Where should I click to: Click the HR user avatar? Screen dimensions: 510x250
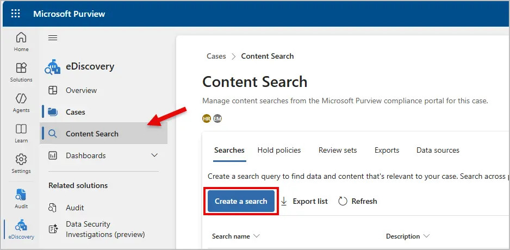click(207, 118)
